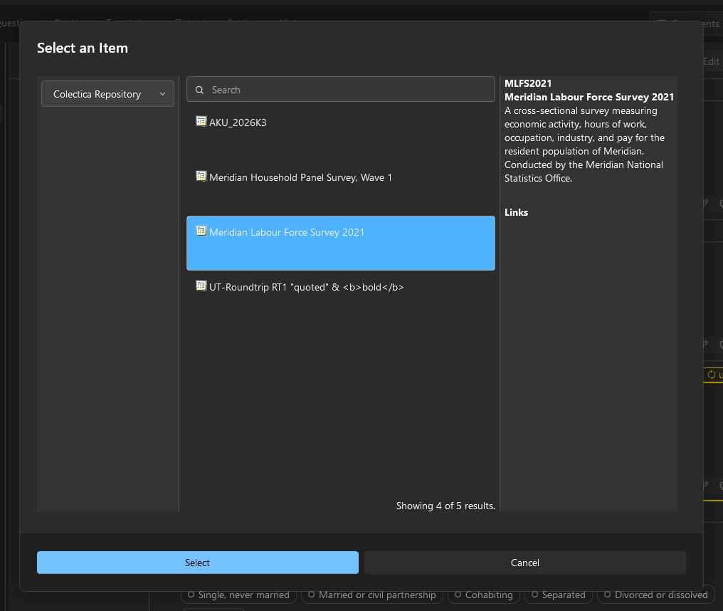Select the Separated radio option

point(559,595)
